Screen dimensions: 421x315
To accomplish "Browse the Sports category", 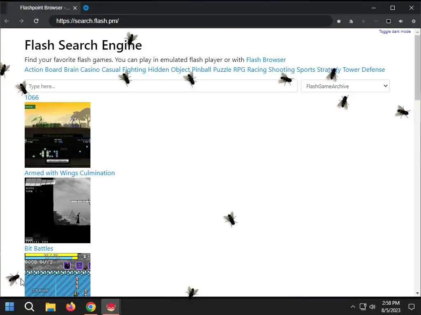I will pyautogui.click(x=306, y=70).
